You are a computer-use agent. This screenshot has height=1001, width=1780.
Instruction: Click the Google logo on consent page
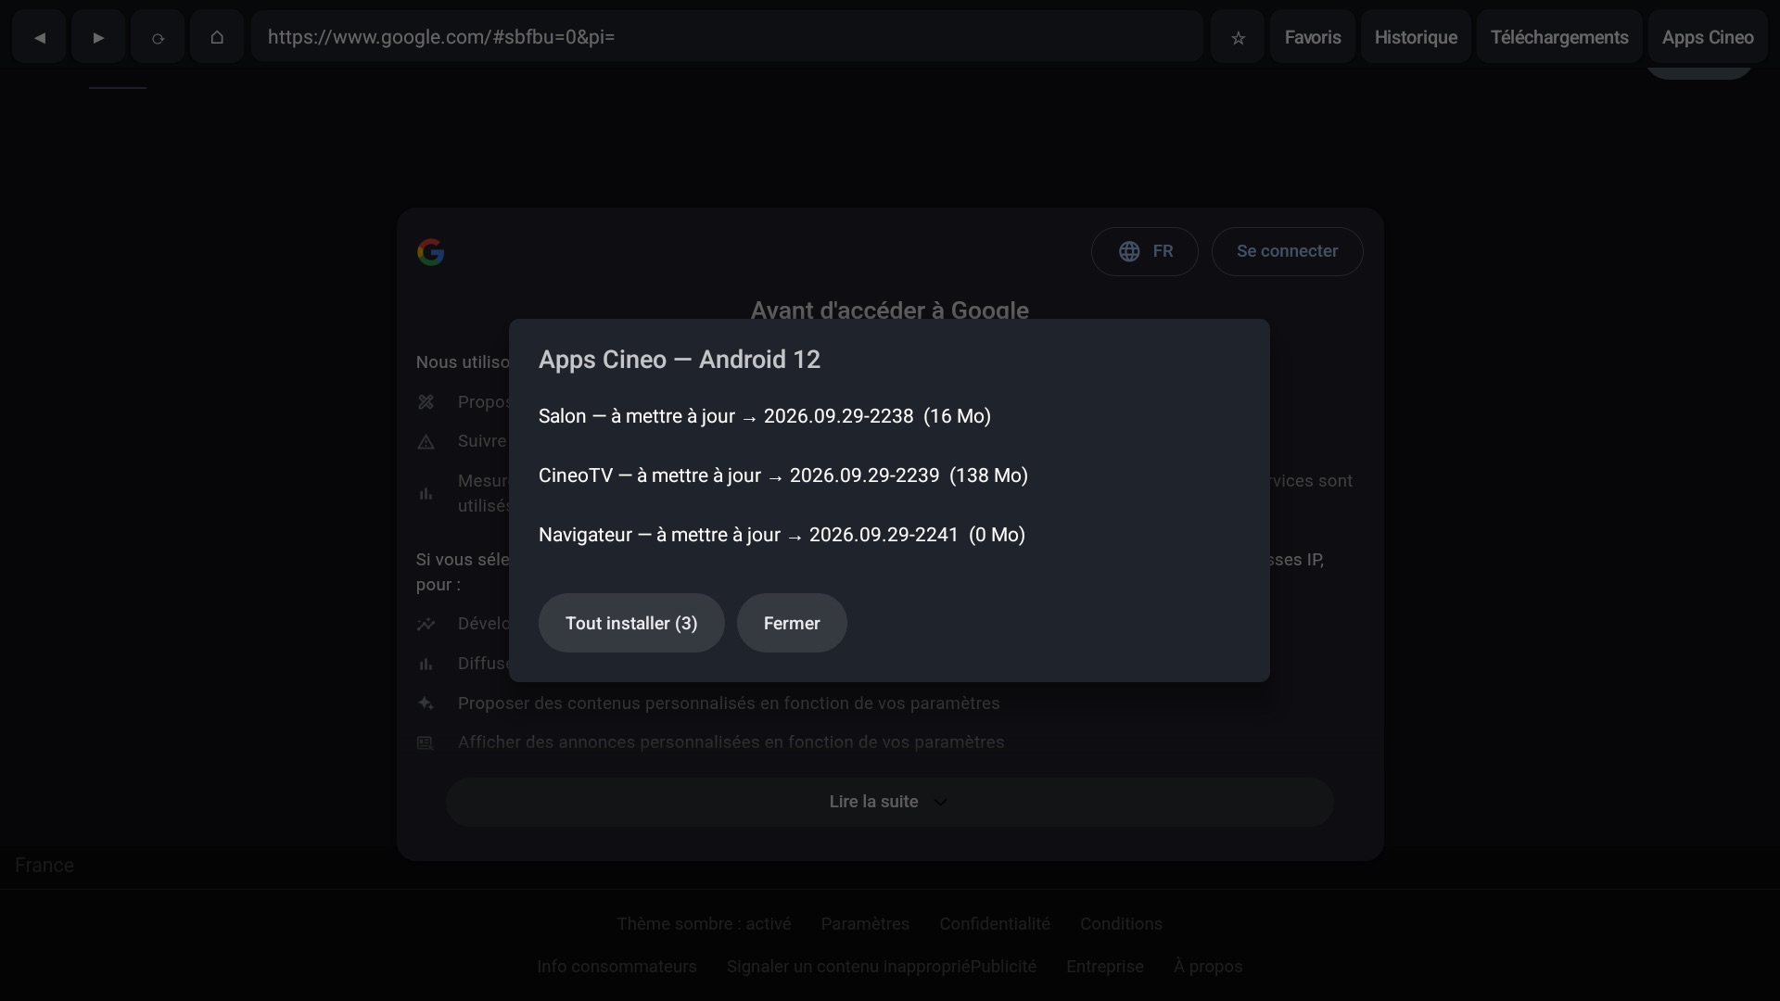tap(430, 252)
